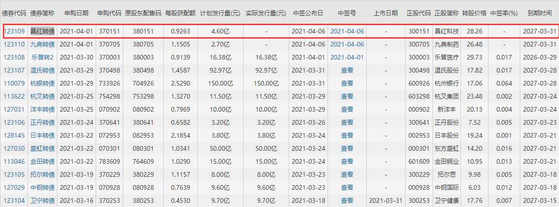The height and width of the screenshot is (207, 559).
Task: Click the 债券代码 column header
Action: (14, 13)
